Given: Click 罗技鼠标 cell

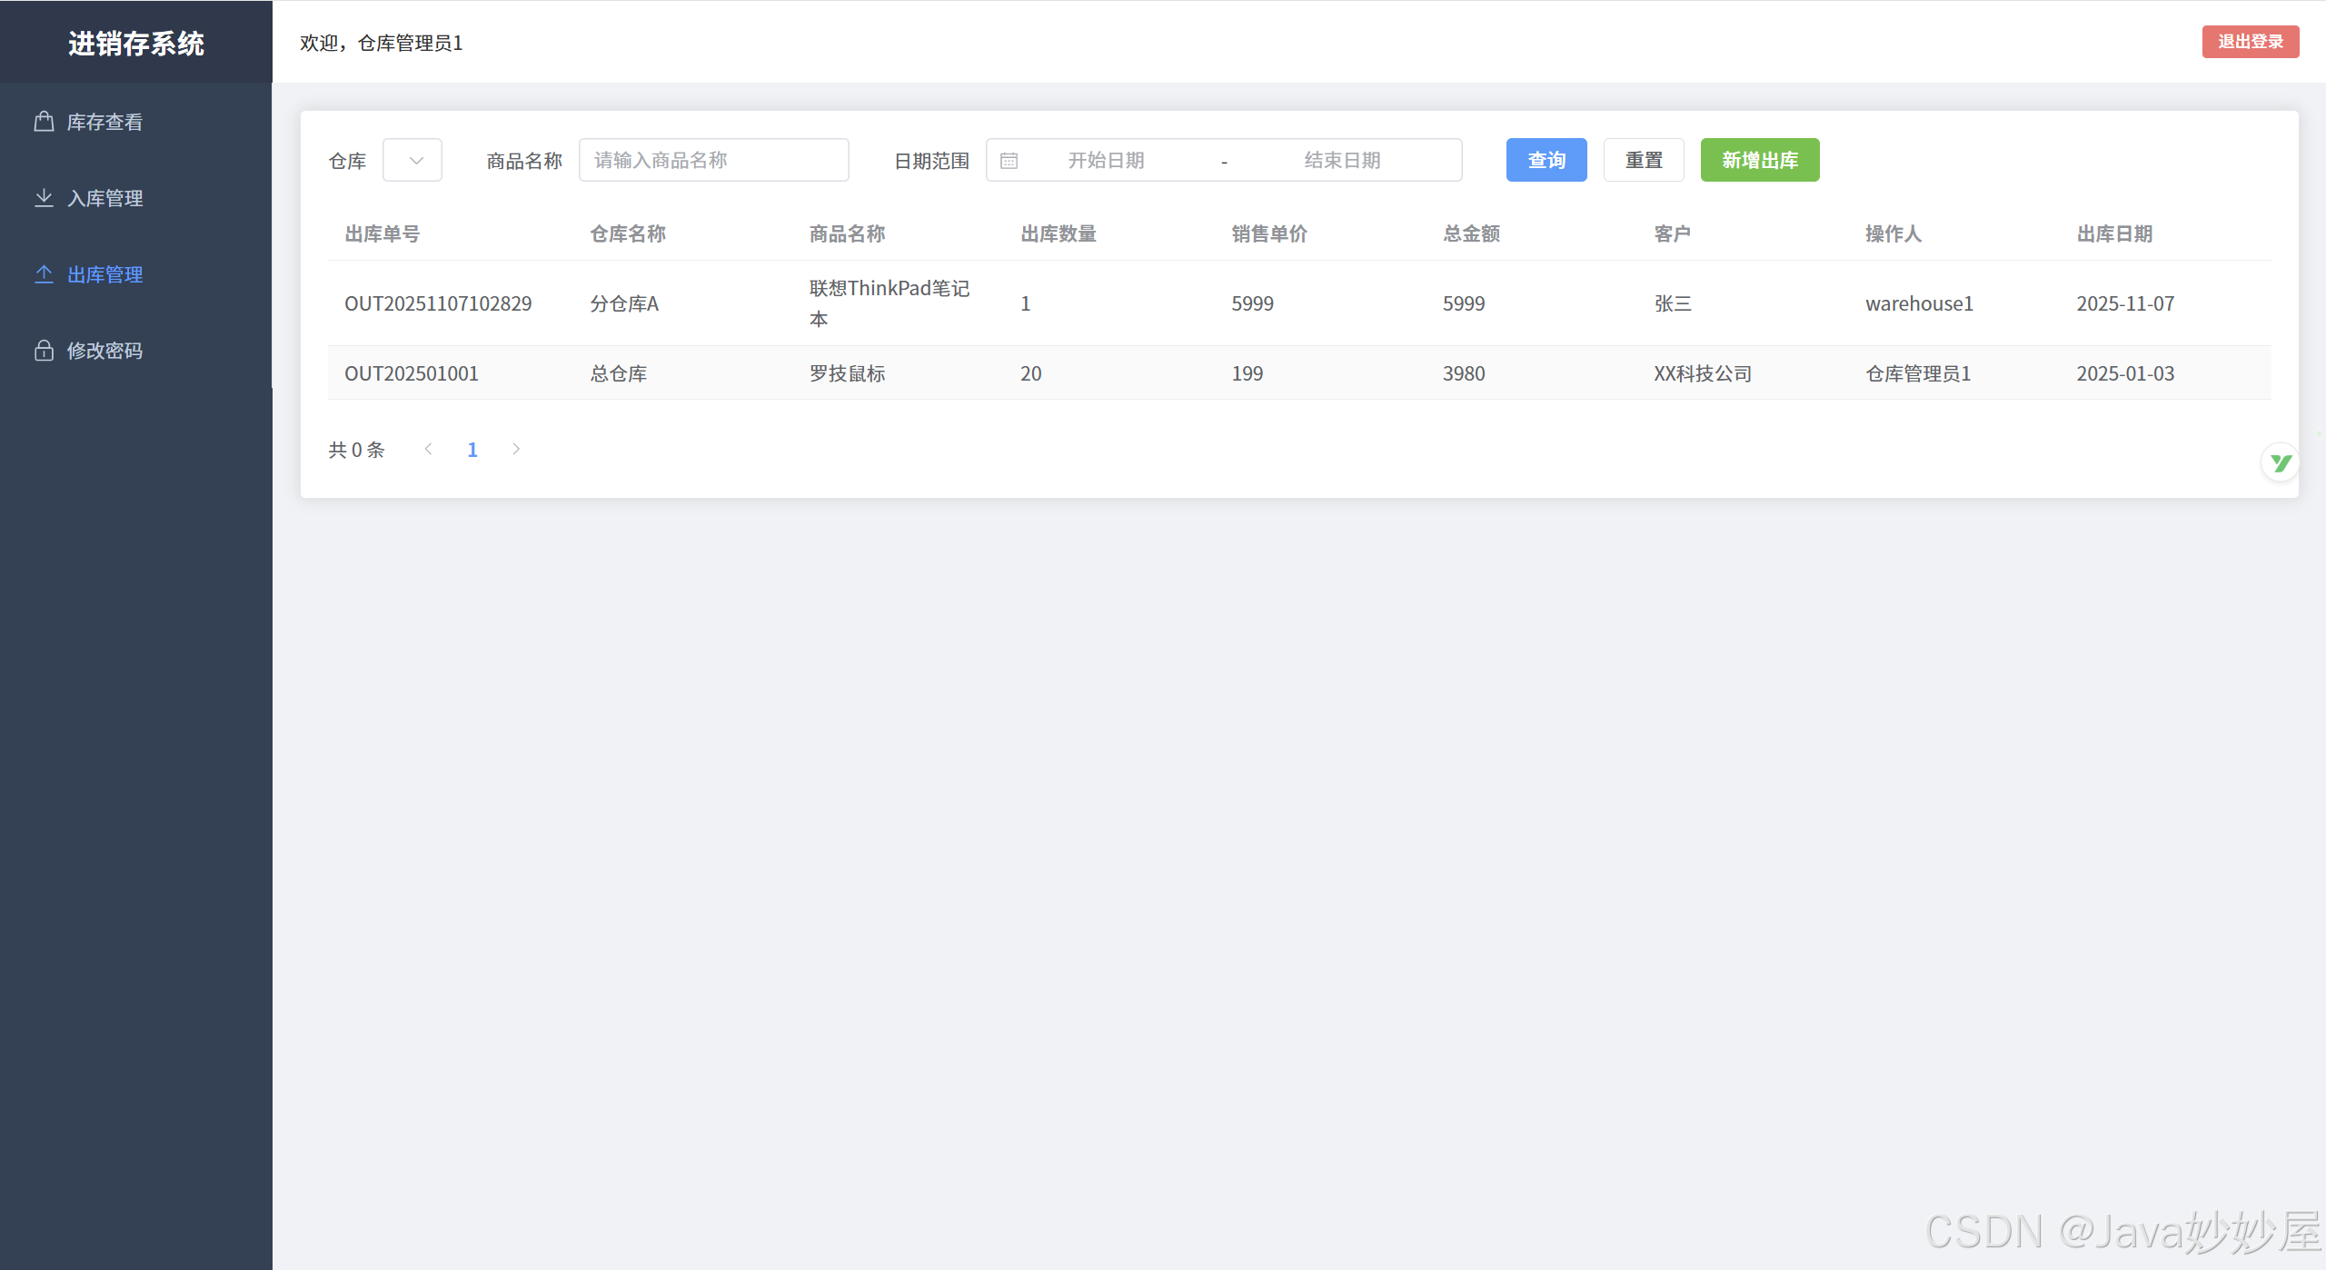Looking at the screenshot, I should pos(848,373).
